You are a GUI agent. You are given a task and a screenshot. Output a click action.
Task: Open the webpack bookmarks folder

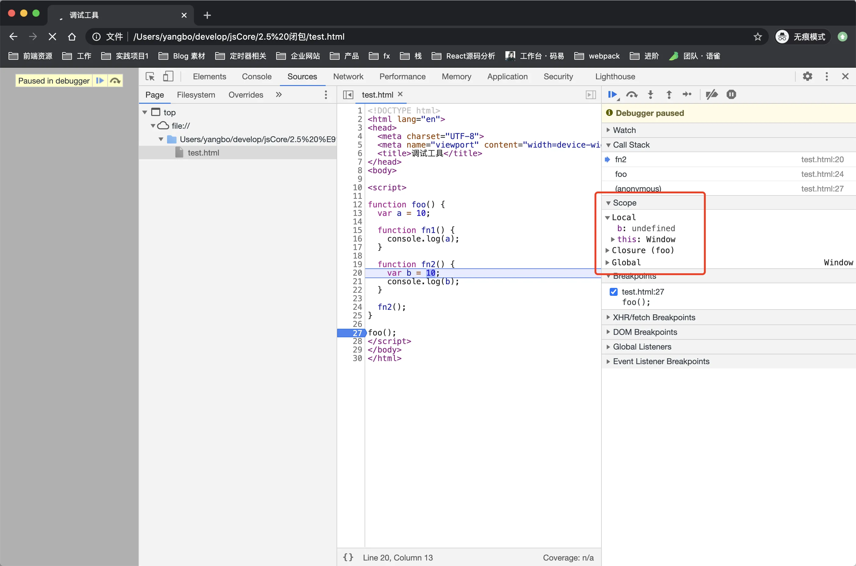(597, 56)
